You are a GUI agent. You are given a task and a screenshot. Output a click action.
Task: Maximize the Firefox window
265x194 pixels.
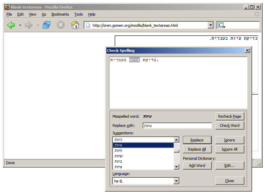point(252,7)
